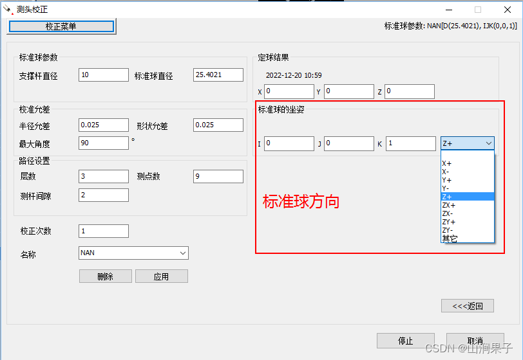Viewport: 523px width, 360px height.
Task: Edit the 测点数 field
Action: 218,176
